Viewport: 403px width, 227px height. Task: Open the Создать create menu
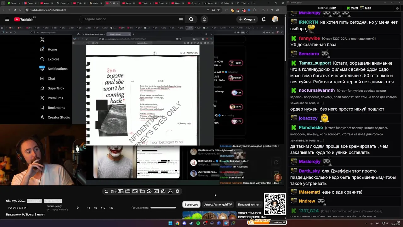click(247, 19)
